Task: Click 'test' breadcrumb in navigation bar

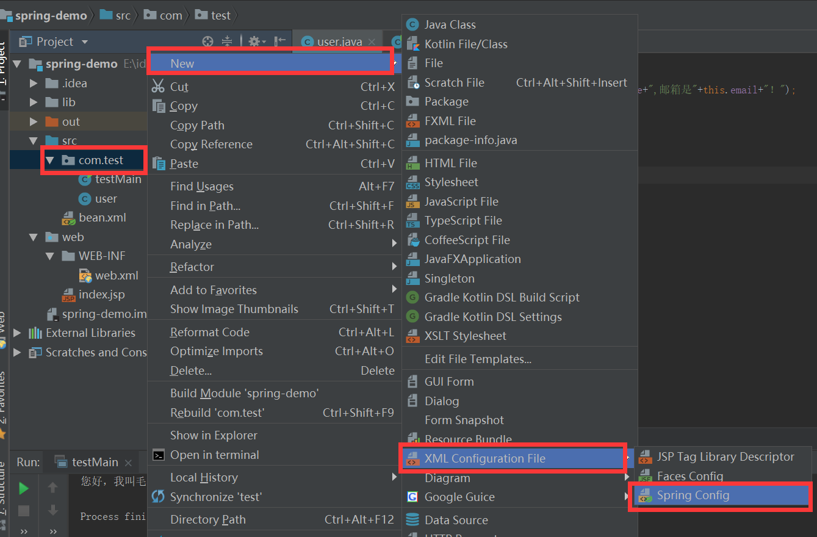Action: (214, 16)
